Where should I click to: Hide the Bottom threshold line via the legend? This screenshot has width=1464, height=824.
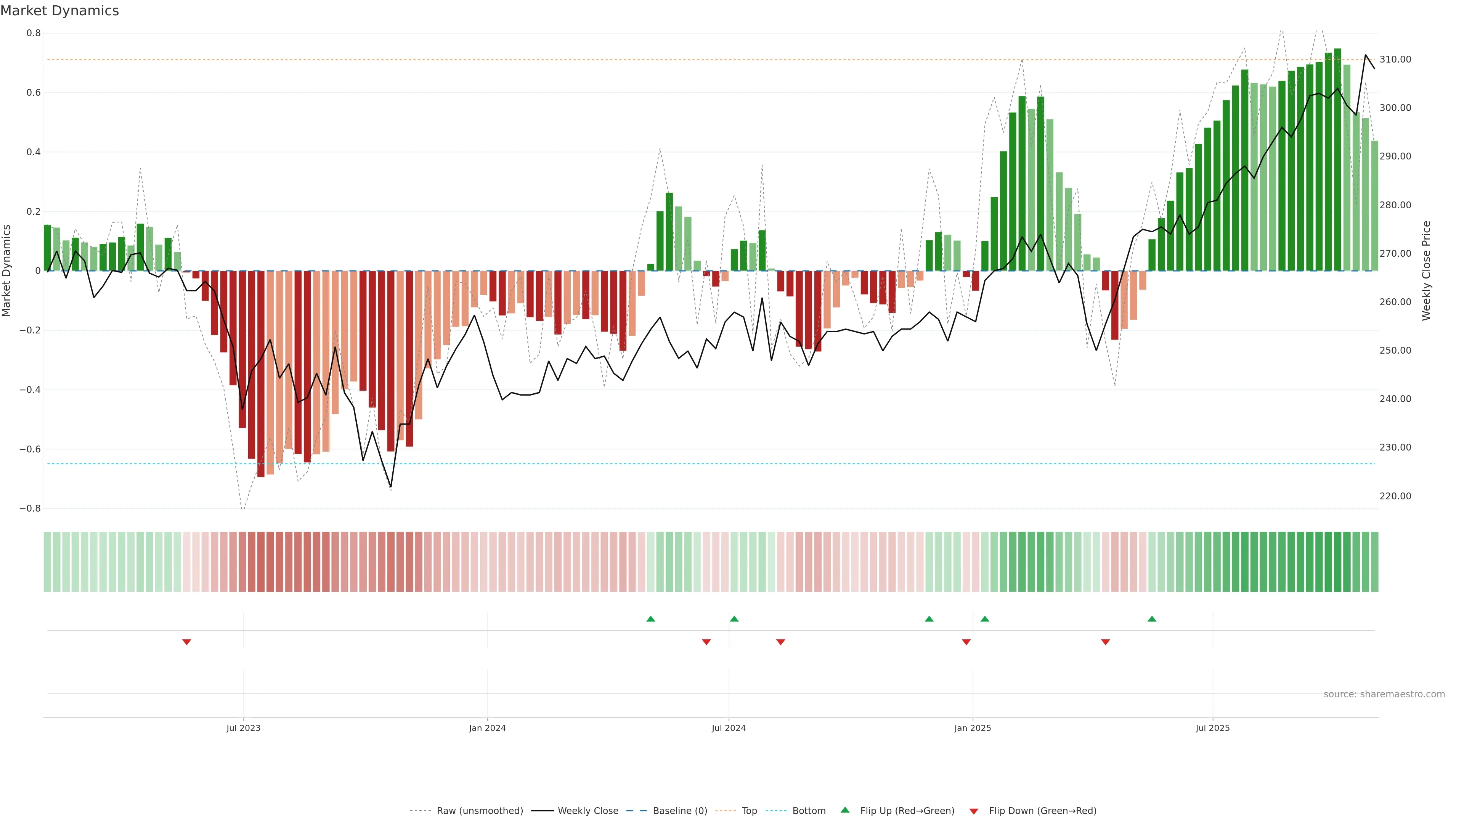point(808,811)
